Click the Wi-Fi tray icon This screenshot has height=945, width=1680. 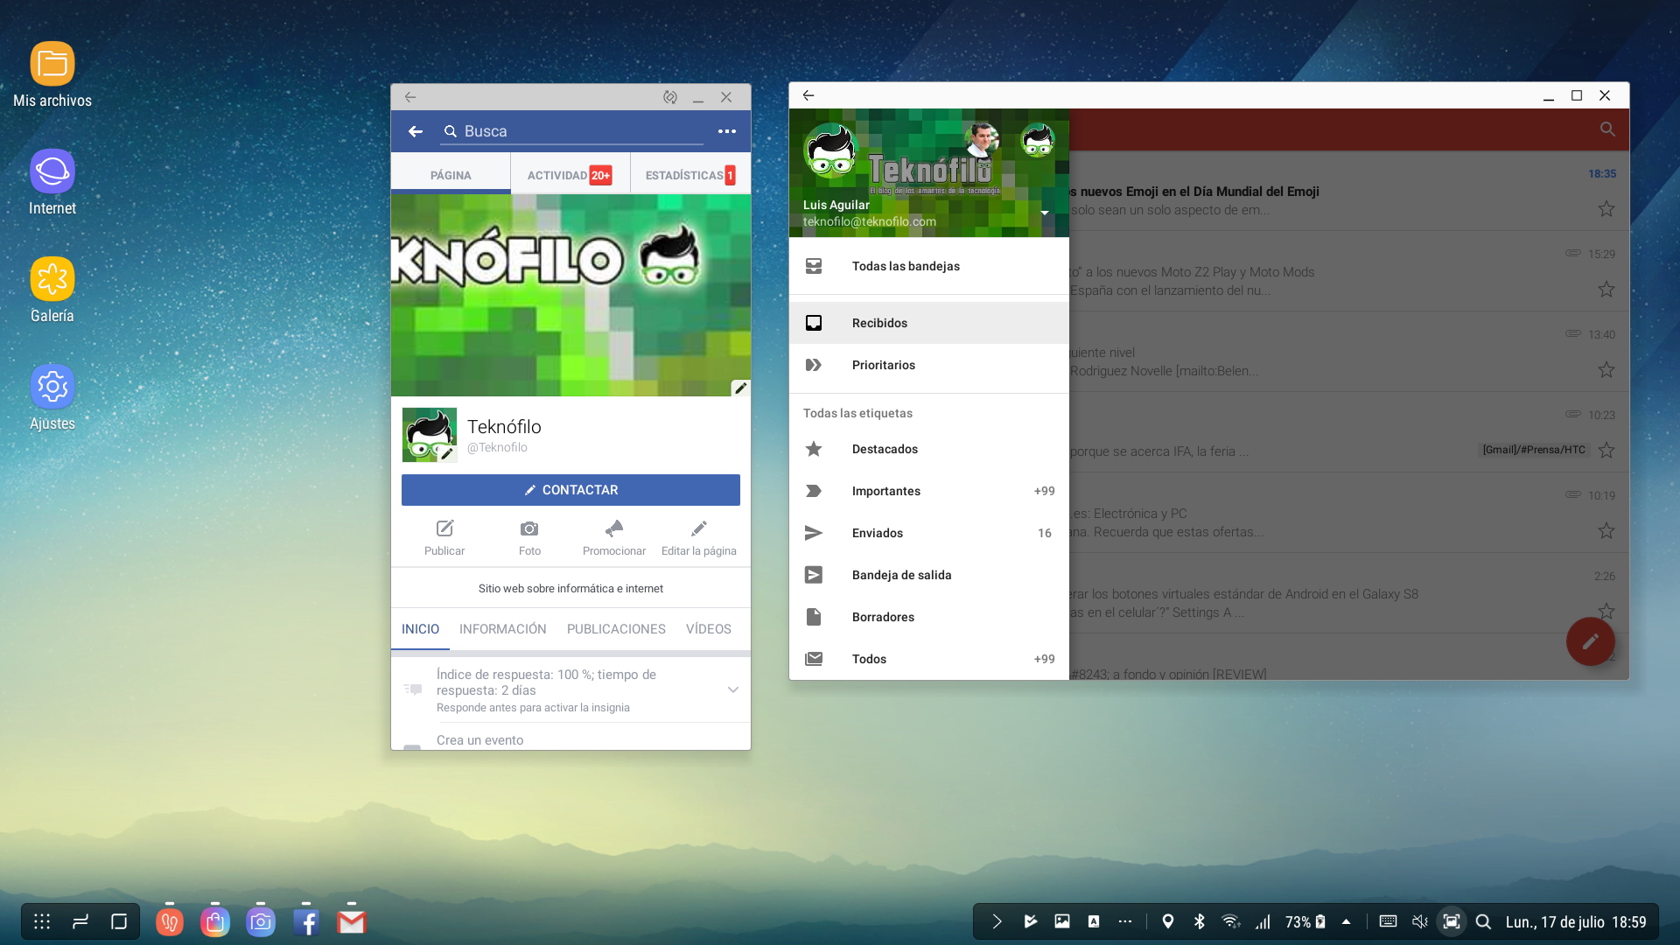point(1231,921)
